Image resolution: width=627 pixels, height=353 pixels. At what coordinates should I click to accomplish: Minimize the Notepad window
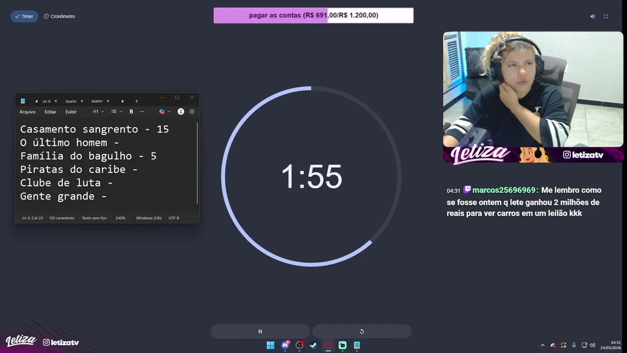click(162, 98)
